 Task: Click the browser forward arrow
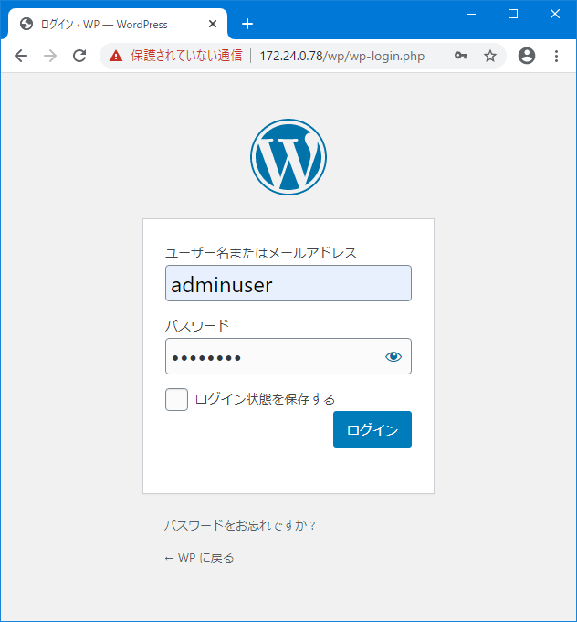point(50,56)
